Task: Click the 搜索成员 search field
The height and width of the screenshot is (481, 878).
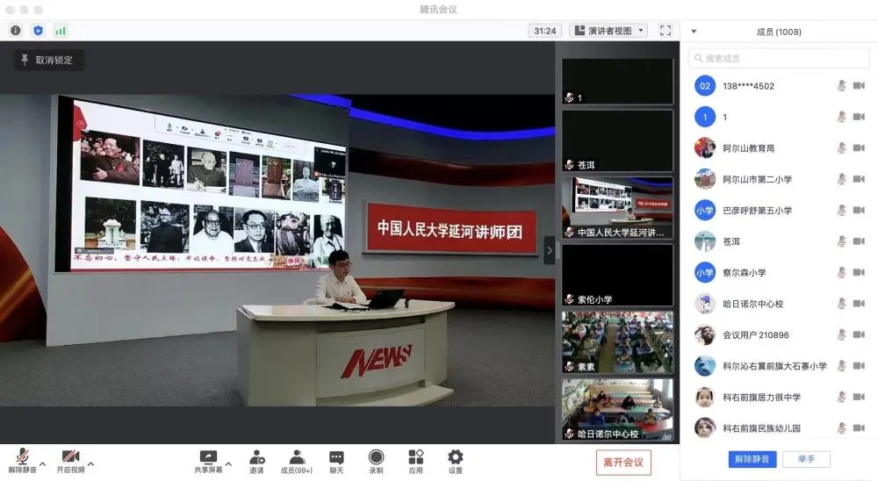Action: click(x=779, y=58)
